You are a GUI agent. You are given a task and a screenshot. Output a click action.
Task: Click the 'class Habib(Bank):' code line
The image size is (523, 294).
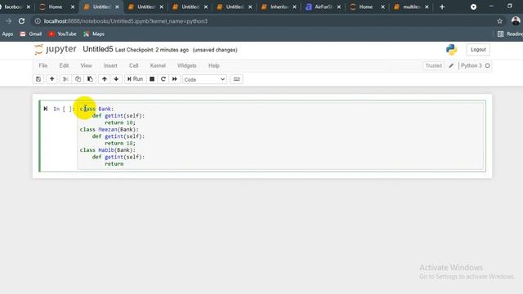coord(107,150)
